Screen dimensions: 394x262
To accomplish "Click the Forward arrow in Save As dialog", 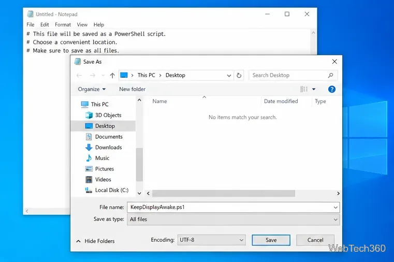I will [93, 76].
